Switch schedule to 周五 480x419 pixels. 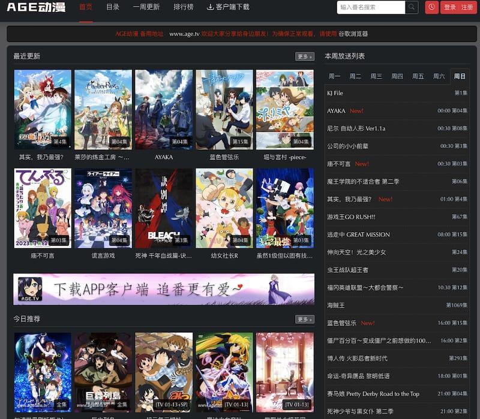418,76
